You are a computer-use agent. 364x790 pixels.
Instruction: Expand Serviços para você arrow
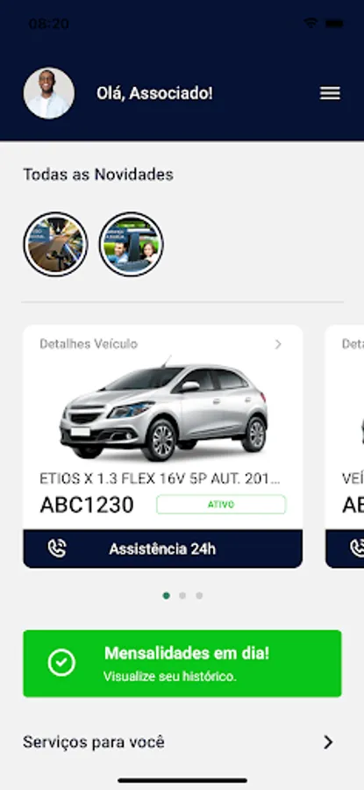coord(328,742)
